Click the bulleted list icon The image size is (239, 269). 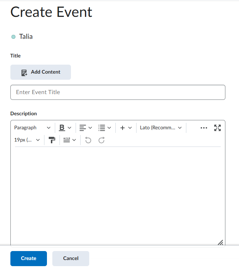pyautogui.click(x=102, y=128)
